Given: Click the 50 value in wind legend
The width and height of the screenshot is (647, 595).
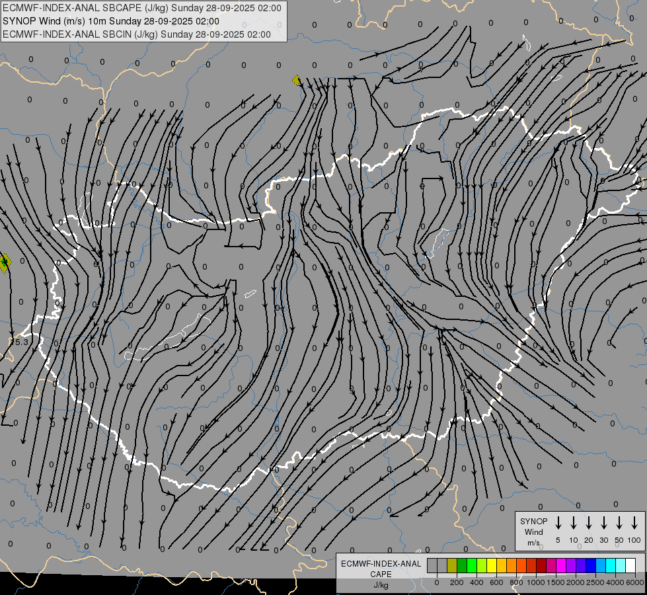Looking at the screenshot, I should (x=619, y=540).
